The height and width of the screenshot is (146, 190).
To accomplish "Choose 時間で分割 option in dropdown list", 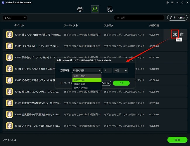I will click(87, 80).
